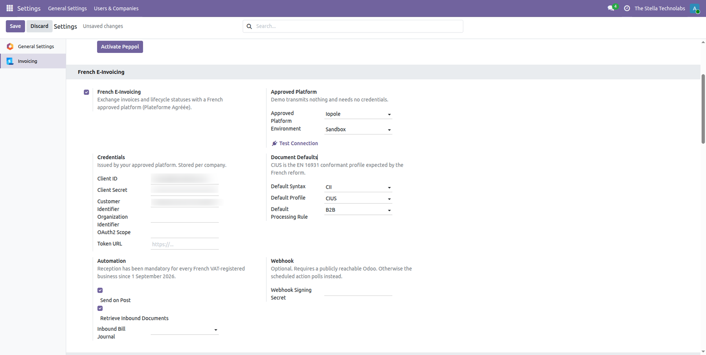Click the General Settings app icon
This screenshot has height=355, width=706.
10,46
